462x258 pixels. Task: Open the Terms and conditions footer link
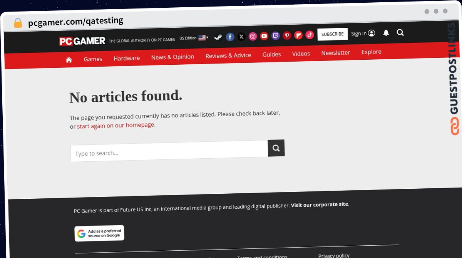(262, 257)
